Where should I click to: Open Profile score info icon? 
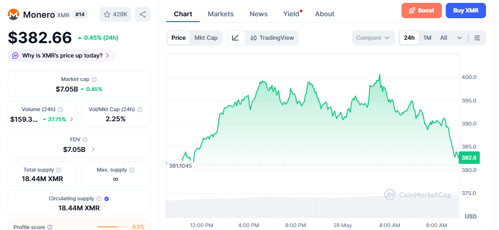tap(50, 227)
